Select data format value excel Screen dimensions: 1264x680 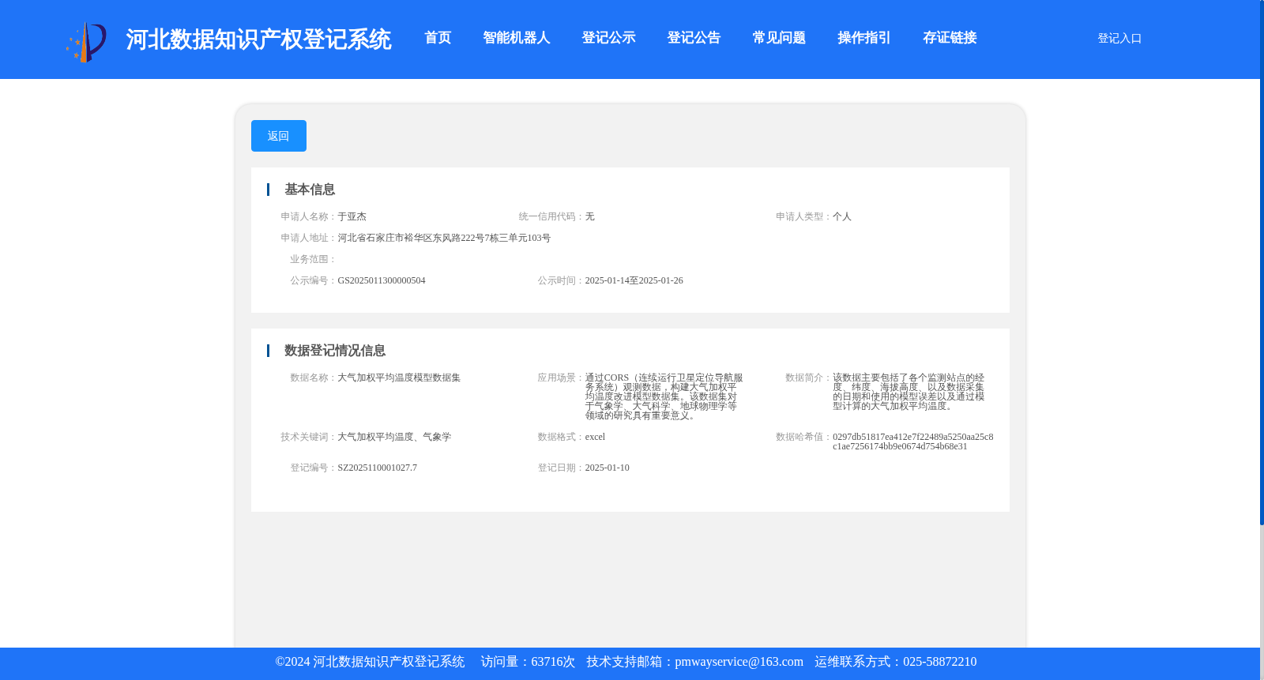point(596,437)
